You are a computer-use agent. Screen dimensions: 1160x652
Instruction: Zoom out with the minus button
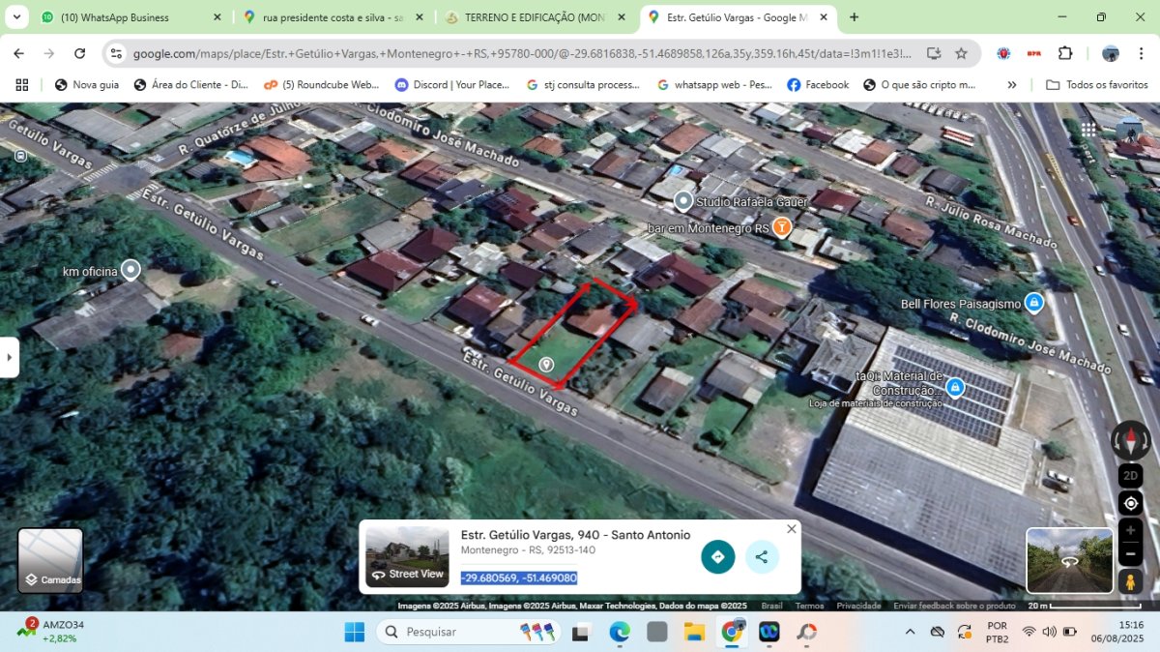[1131, 554]
